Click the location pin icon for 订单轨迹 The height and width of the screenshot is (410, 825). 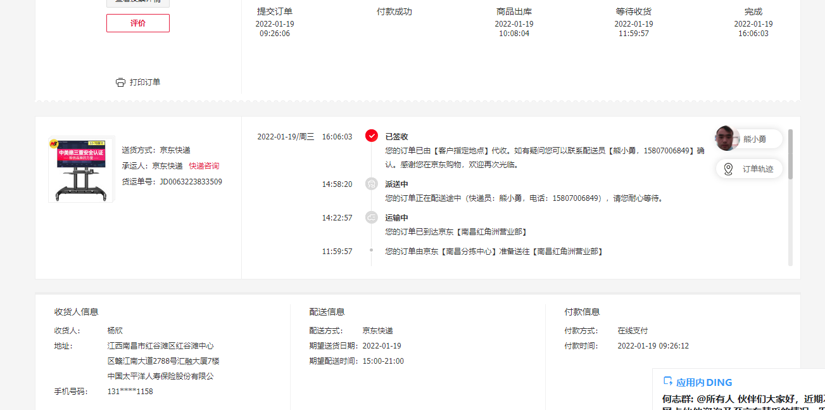pyautogui.click(x=728, y=169)
